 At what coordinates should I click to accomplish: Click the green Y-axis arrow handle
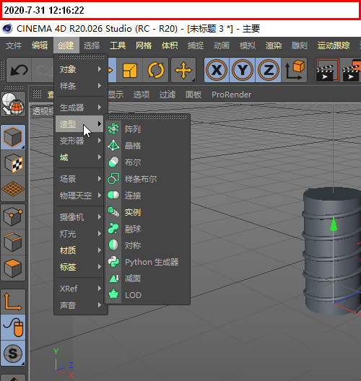(x=334, y=224)
